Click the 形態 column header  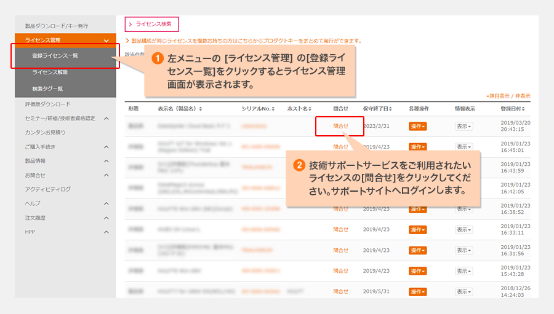coord(133,109)
